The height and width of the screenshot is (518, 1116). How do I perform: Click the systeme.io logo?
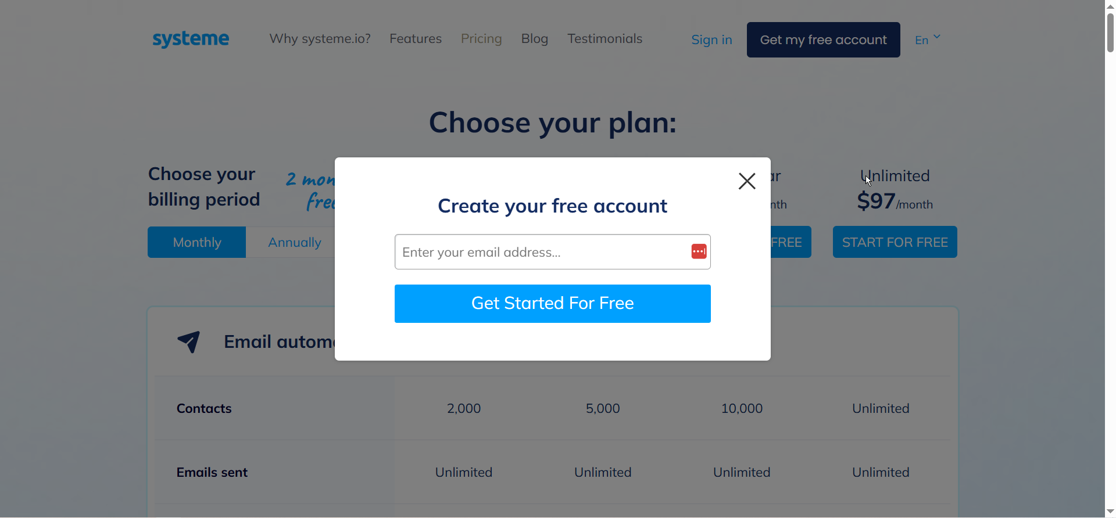point(190,39)
